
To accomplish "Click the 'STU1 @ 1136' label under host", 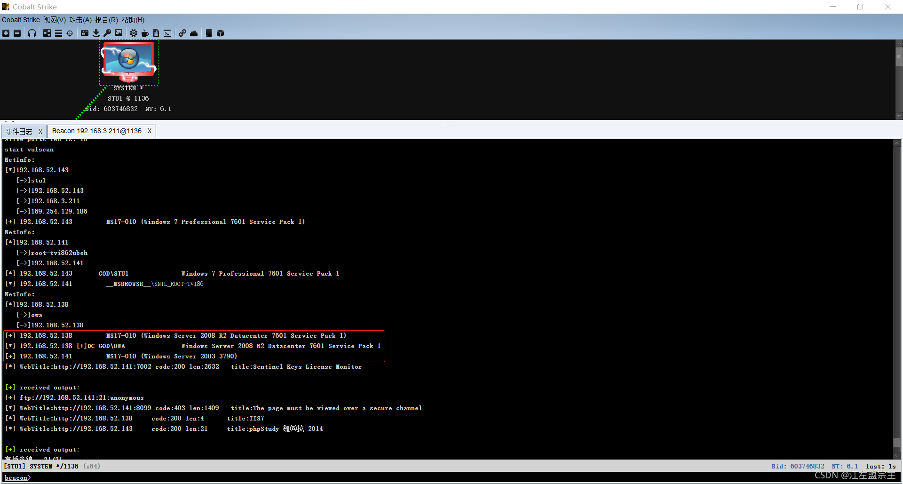I will coord(128,99).
